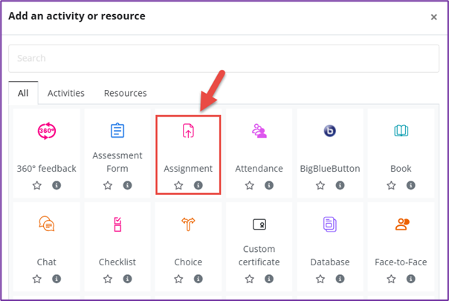The image size is (449, 301).
Task: Choose the Database activity icon
Action: tap(330, 224)
